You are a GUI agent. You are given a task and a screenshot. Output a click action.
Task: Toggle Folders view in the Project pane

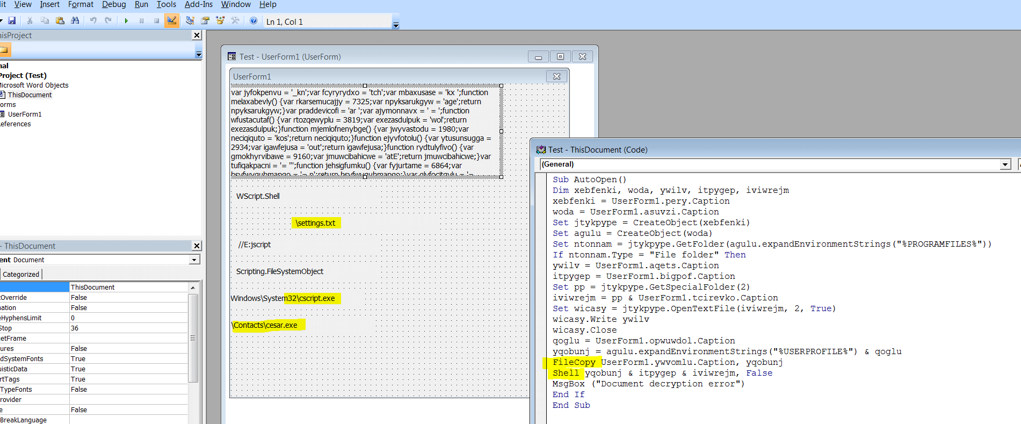pos(4,50)
